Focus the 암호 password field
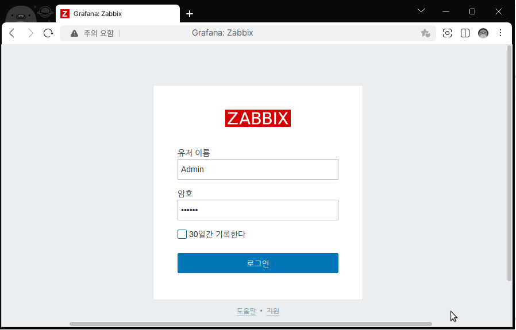The width and height of the screenshot is (516, 330). (257, 210)
